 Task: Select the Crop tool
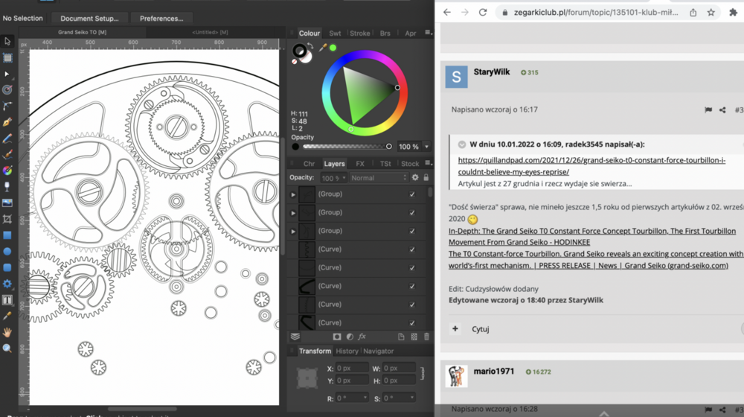(7, 220)
